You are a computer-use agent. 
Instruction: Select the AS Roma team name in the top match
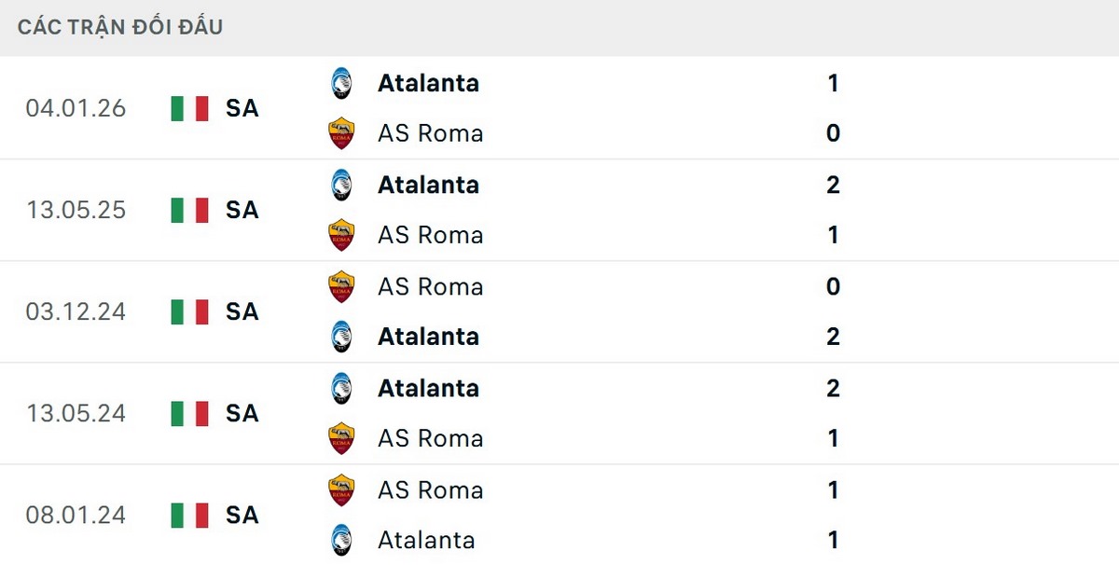pos(430,133)
